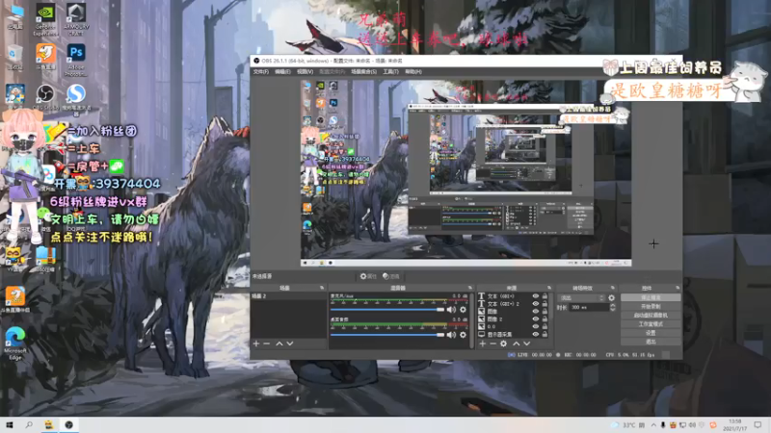
Task: Remove scene with the scenes minus icon
Action: click(x=267, y=344)
